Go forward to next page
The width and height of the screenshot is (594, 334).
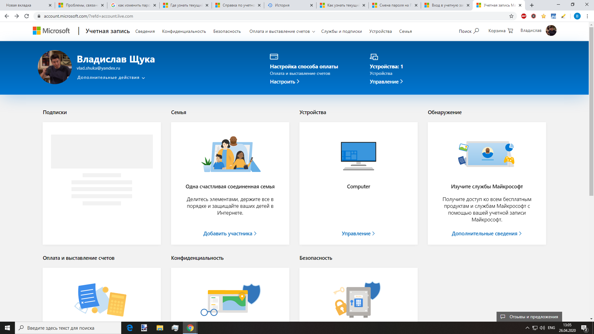[17, 16]
